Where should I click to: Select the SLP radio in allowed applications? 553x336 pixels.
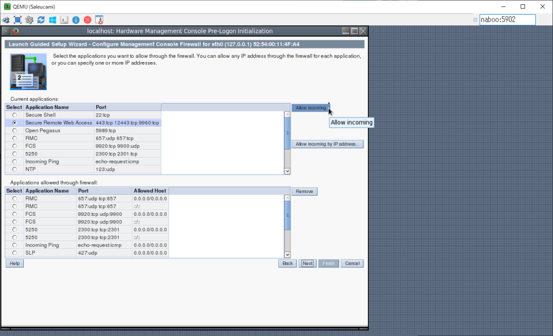(x=15, y=253)
